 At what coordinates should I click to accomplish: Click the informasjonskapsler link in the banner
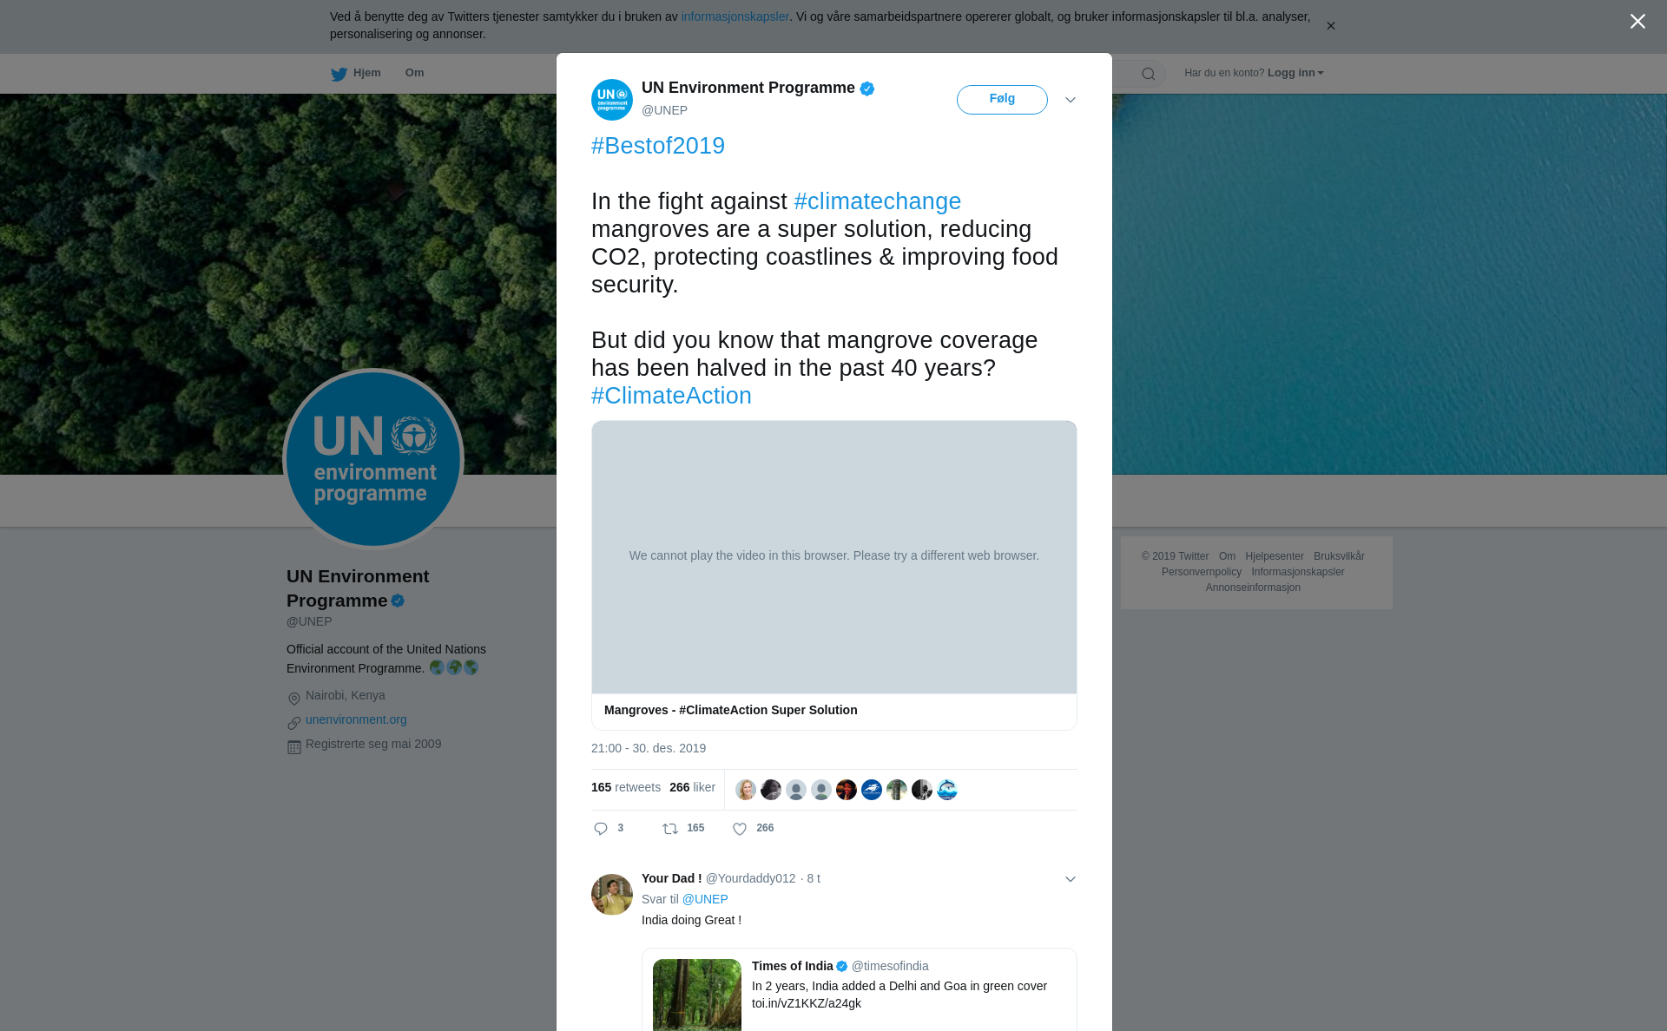coord(735,16)
